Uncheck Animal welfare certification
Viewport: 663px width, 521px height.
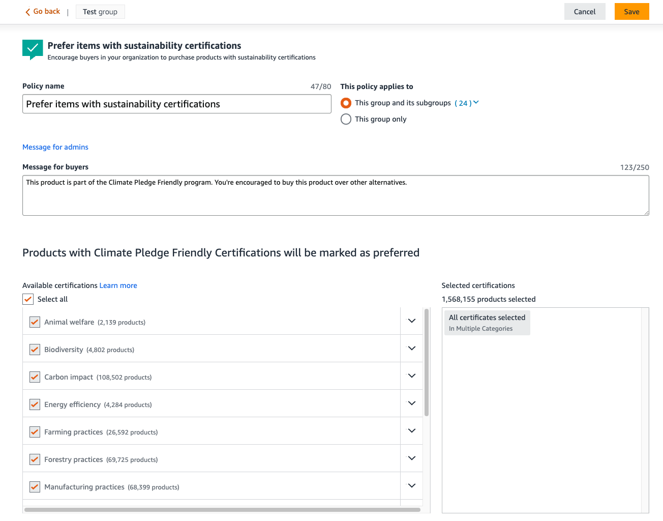pyautogui.click(x=35, y=322)
